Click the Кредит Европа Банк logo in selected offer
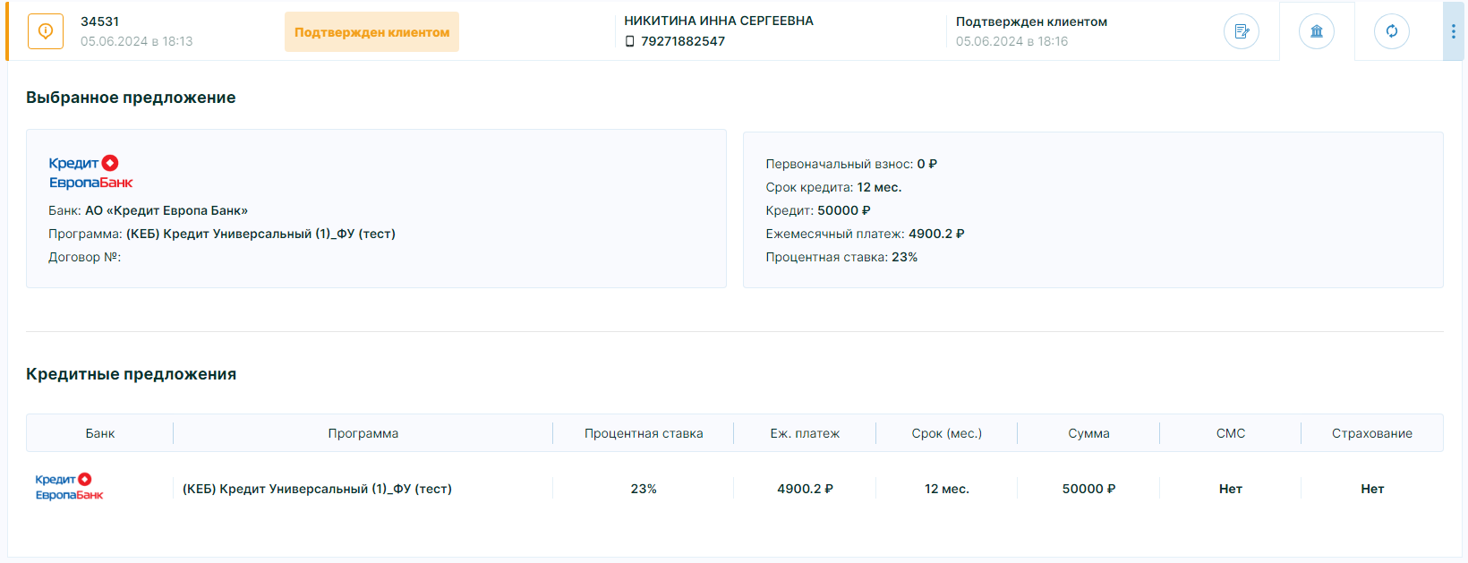The height and width of the screenshot is (563, 1468). 90,173
